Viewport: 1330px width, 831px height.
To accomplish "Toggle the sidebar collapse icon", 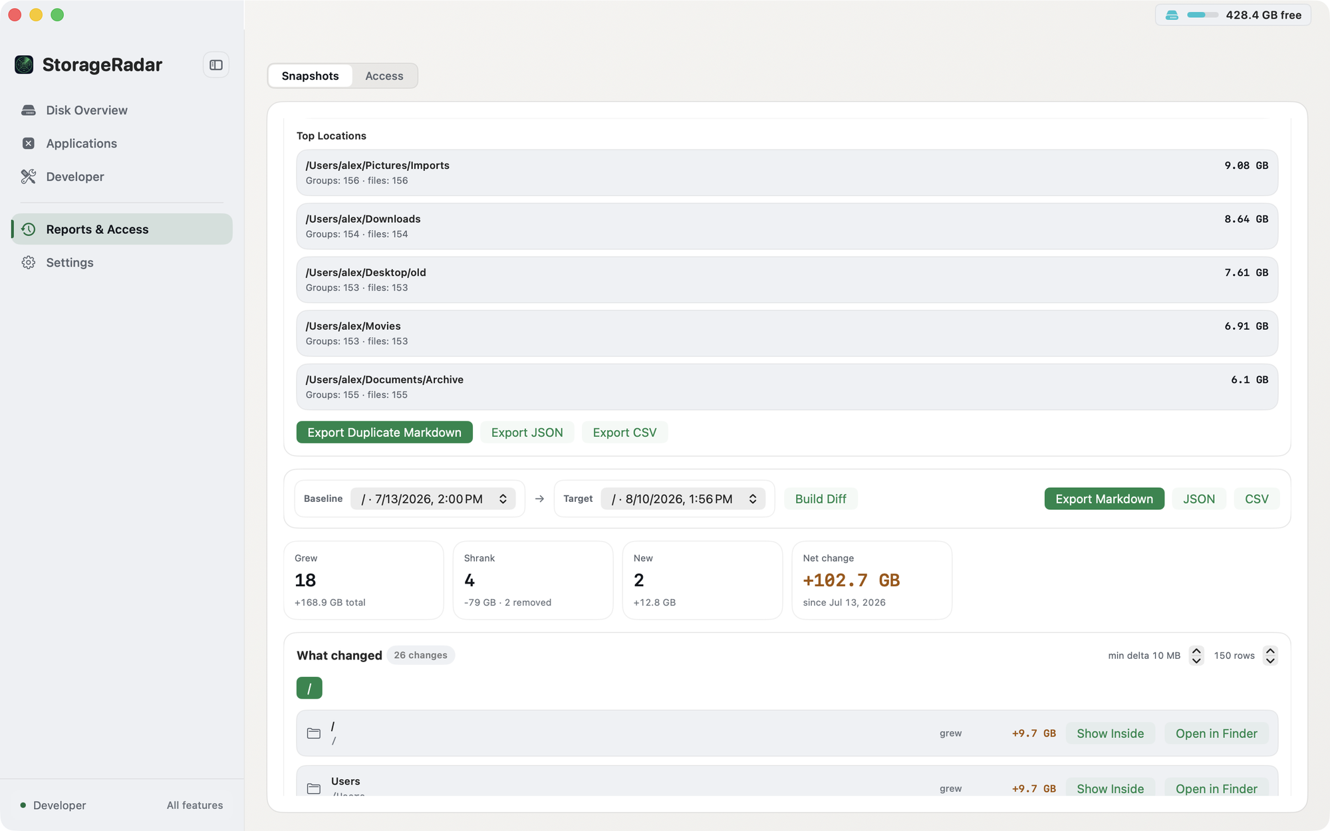I will 216,65.
